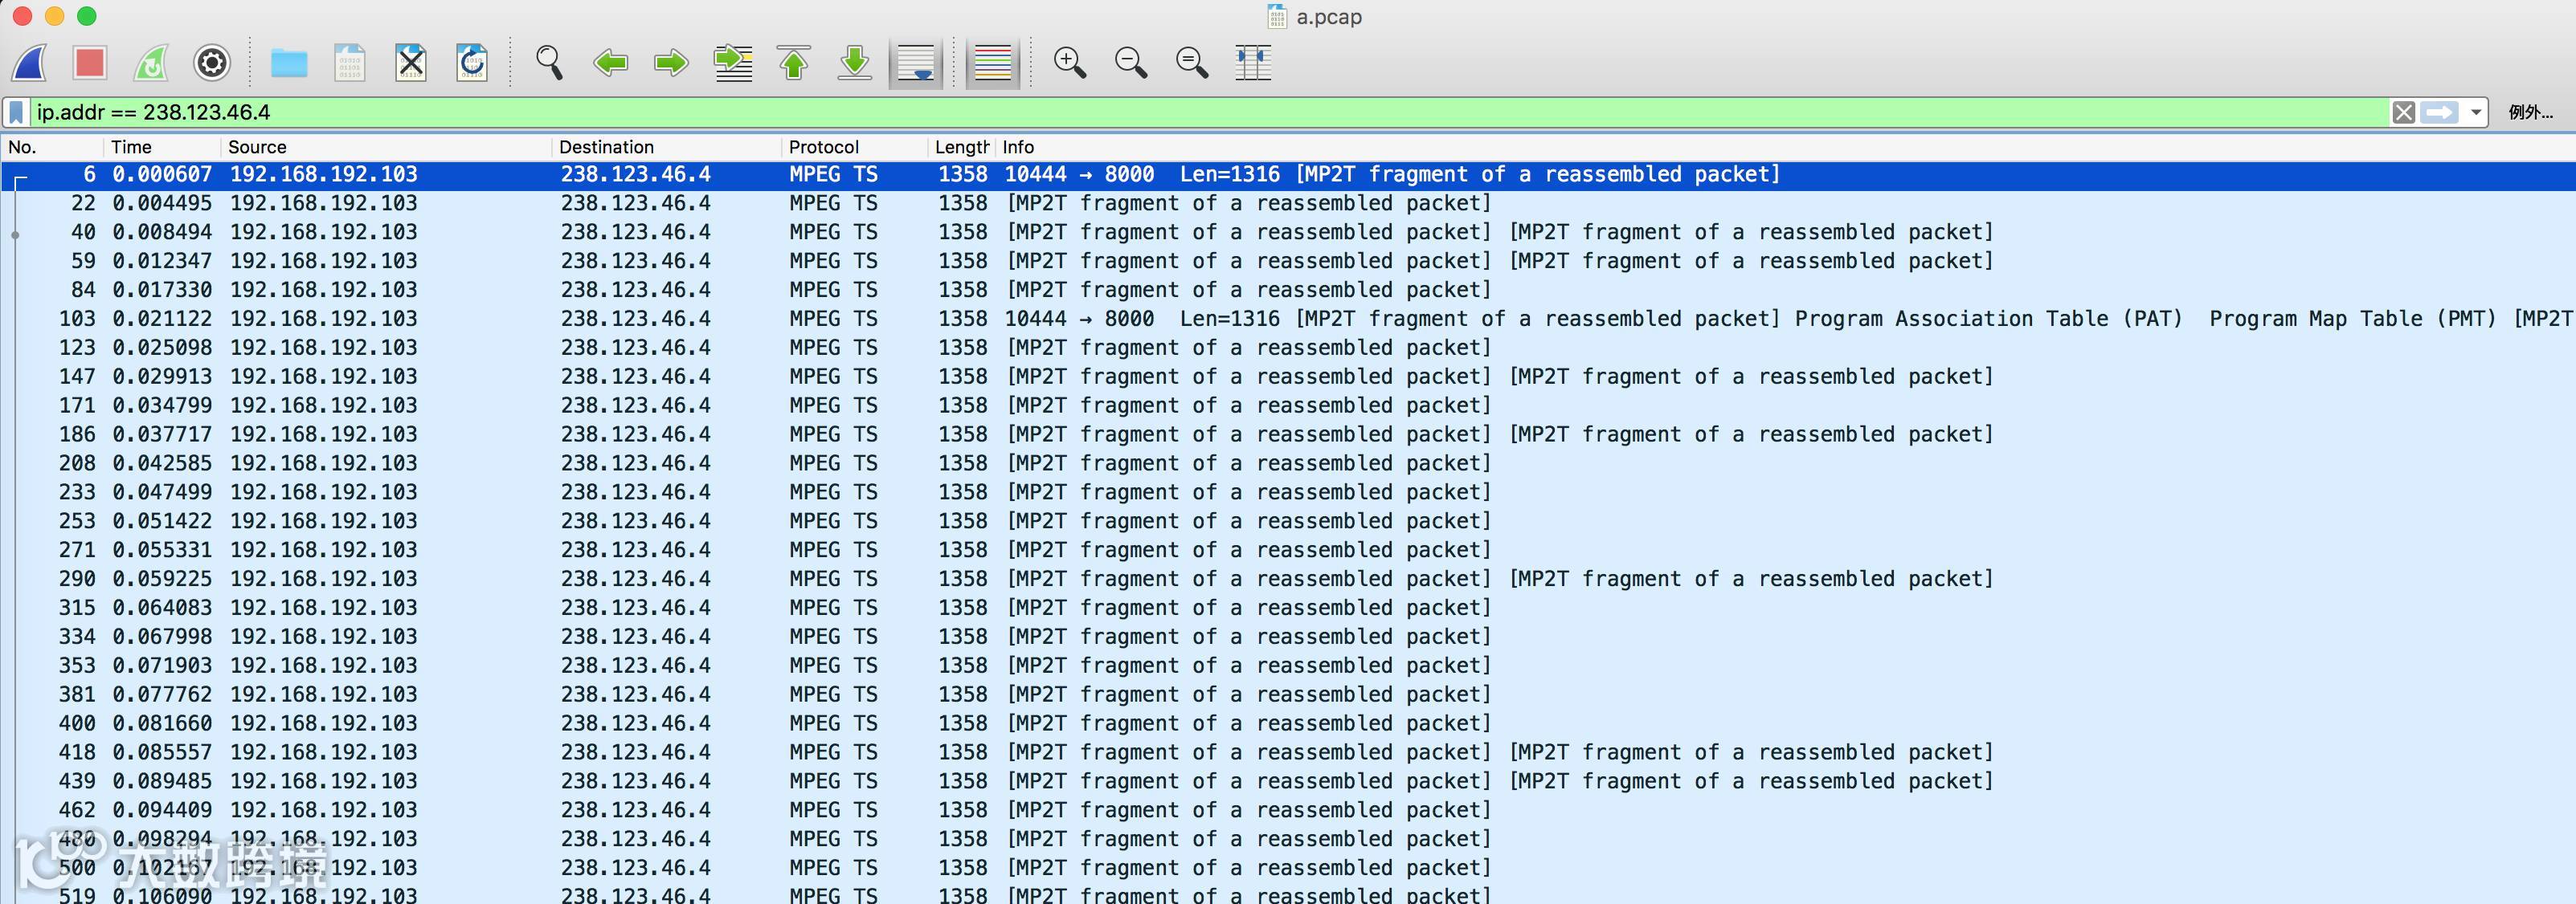
Task: Sort packets by Protocol column header
Action: [x=823, y=147]
